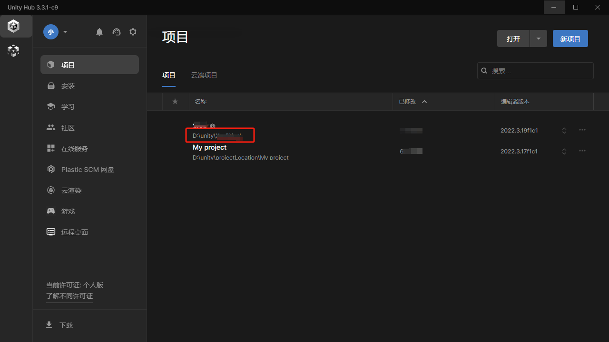Click the 安装 drive icon

pos(51,86)
